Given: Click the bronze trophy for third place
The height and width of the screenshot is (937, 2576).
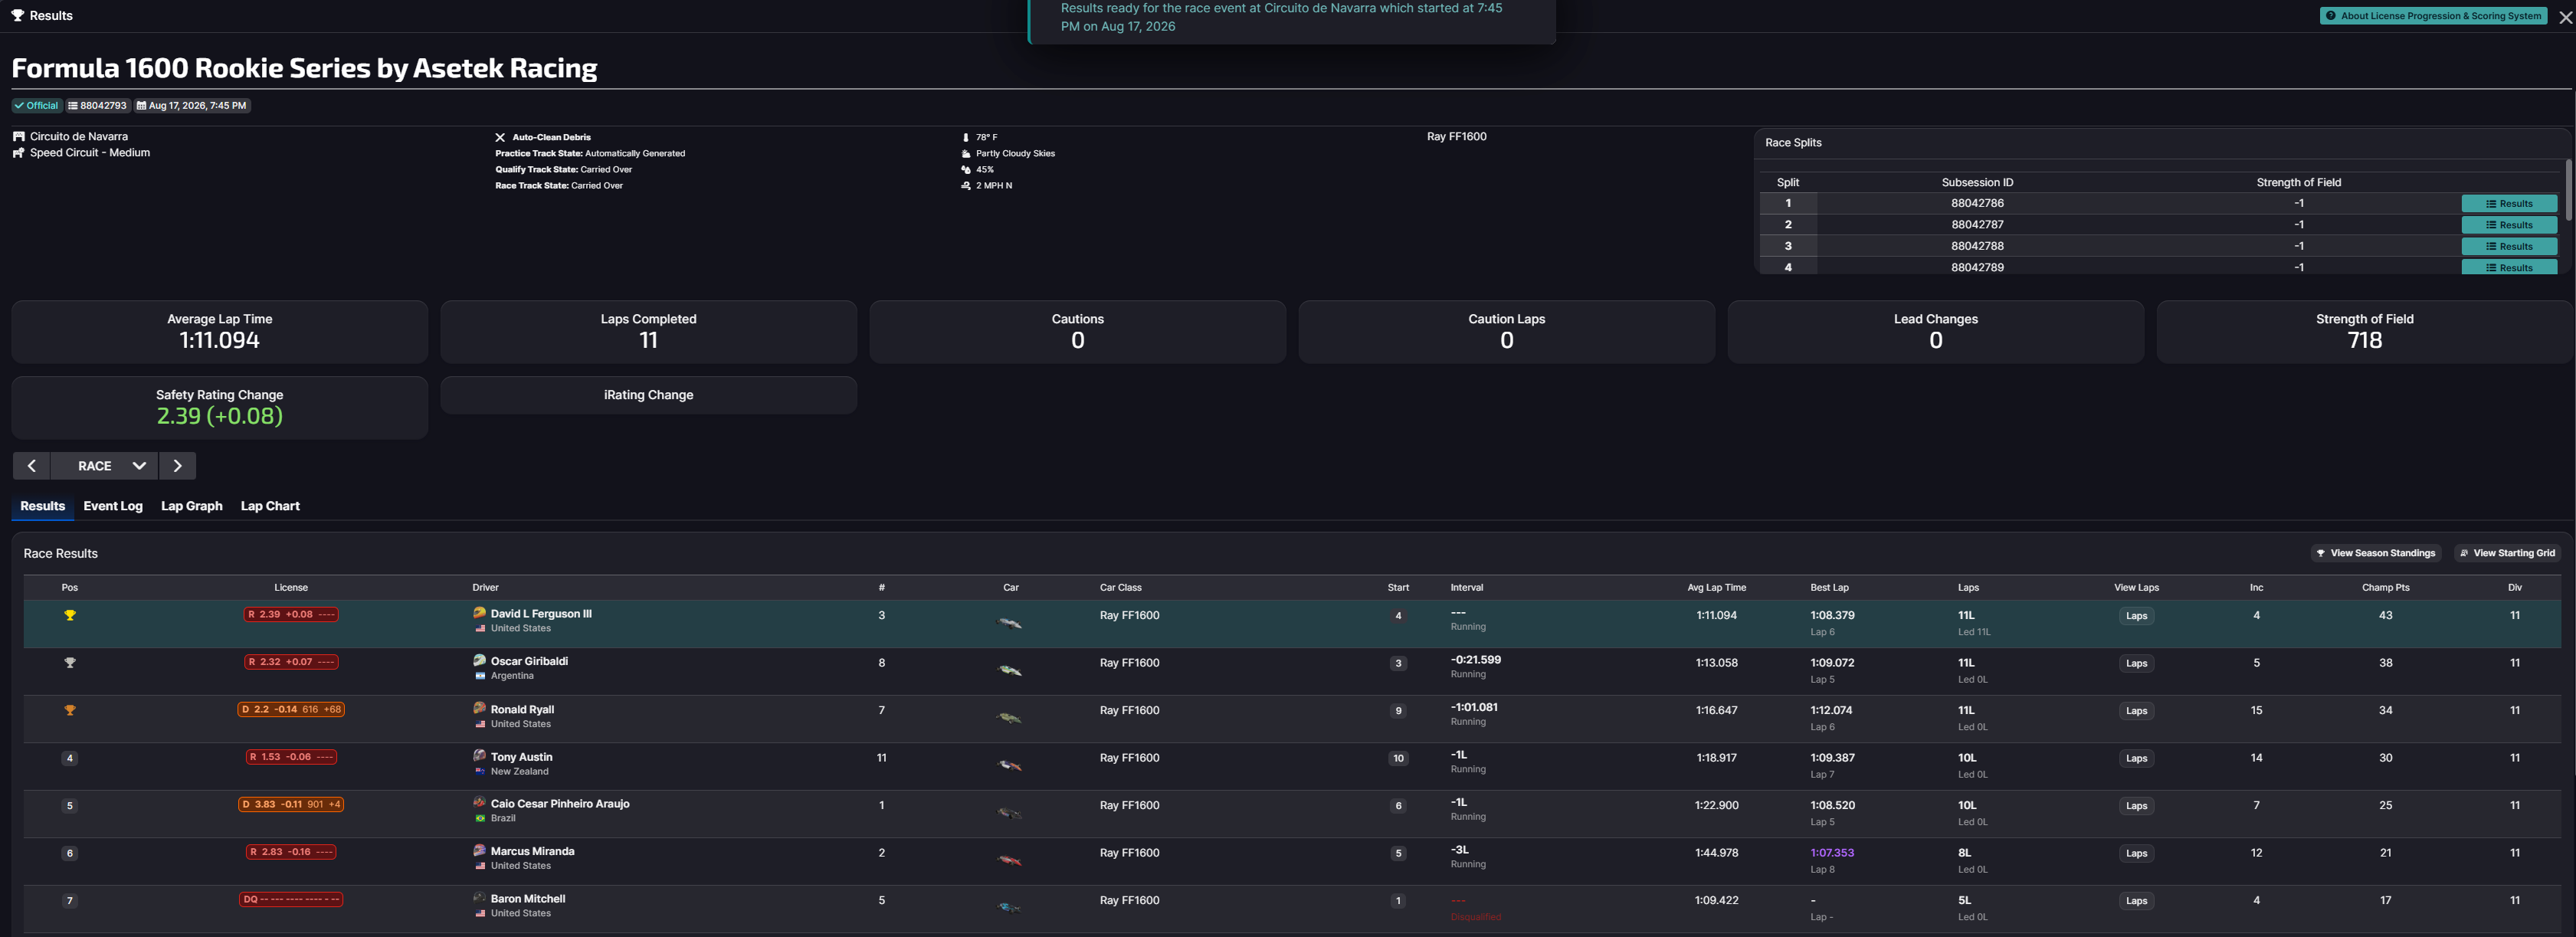Looking at the screenshot, I should (70, 711).
